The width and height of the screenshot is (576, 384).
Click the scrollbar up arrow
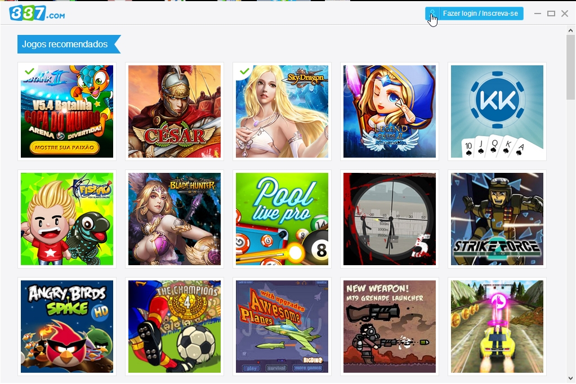point(570,31)
